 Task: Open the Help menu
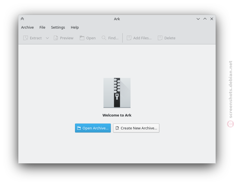point(75,27)
